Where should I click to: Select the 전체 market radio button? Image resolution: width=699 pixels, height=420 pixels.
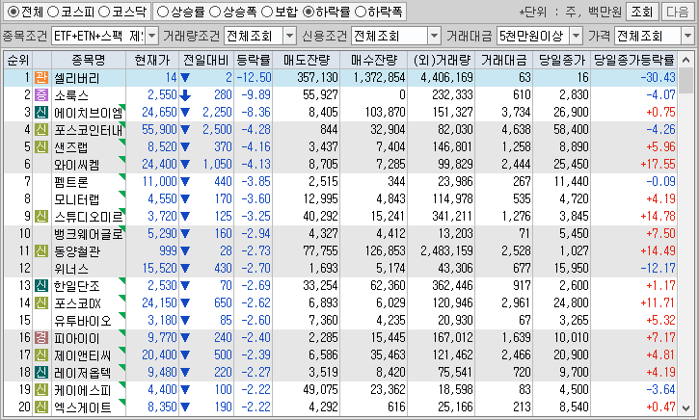click(13, 12)
